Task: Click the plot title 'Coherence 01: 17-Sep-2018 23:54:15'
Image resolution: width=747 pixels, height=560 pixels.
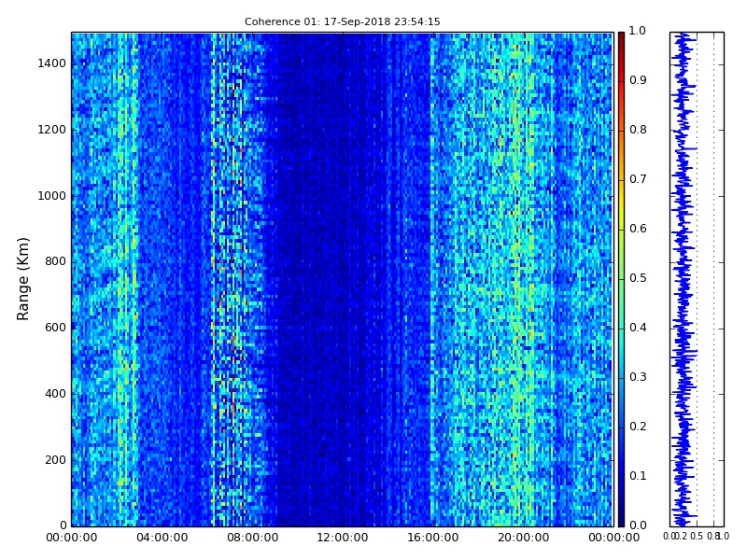Action: coord(342,21)
